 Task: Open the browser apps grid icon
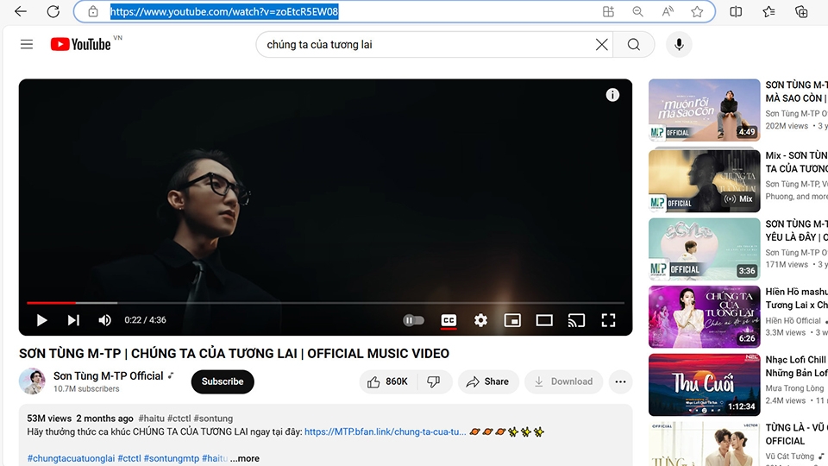tap(608, 11)
